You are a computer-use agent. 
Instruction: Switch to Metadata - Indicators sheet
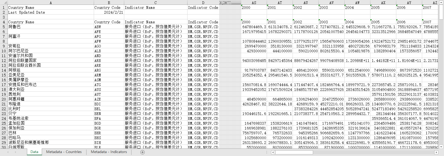pyautogui.click(x=109, y=152)
